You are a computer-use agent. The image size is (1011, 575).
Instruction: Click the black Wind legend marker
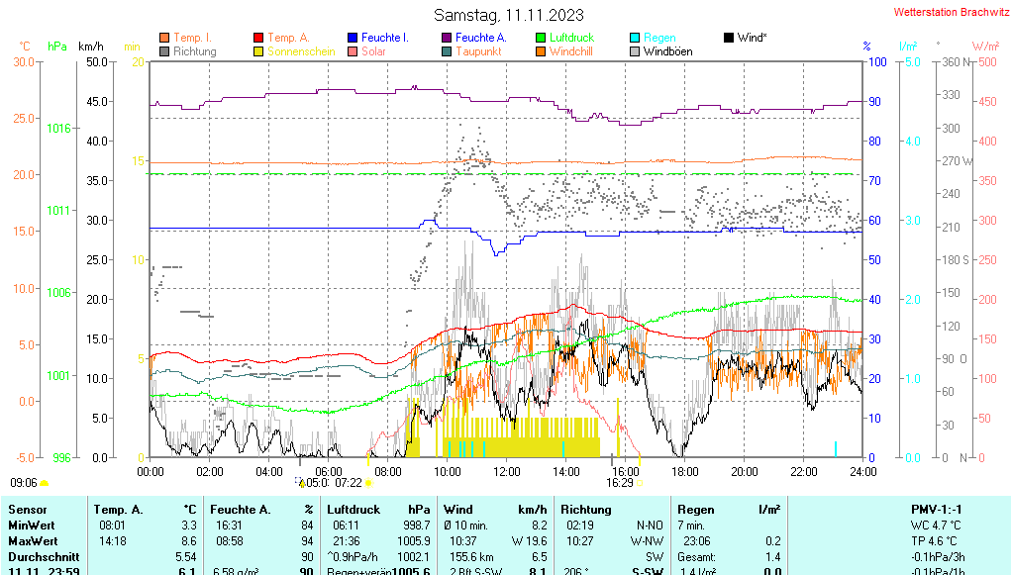point(729,38)
